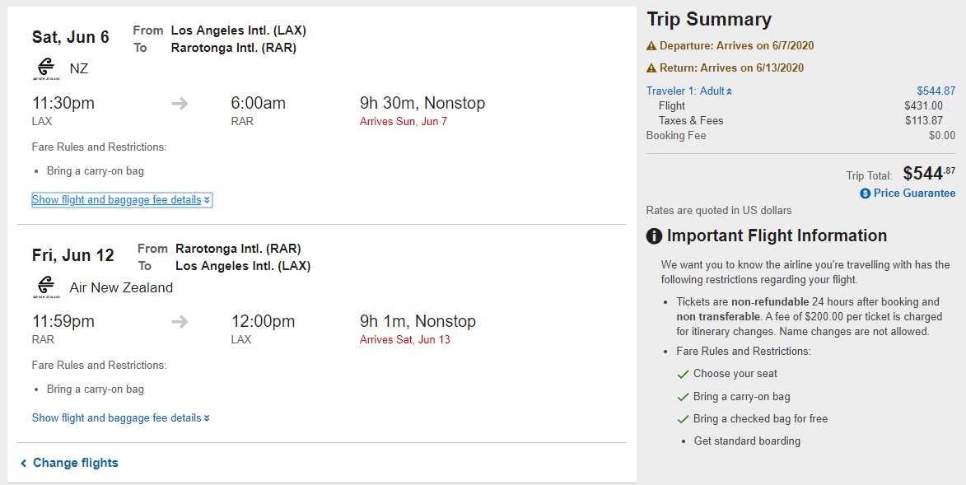
Task: Click the arrow between 11:59pm and 12:00pm
Action: tap(180, 322)
